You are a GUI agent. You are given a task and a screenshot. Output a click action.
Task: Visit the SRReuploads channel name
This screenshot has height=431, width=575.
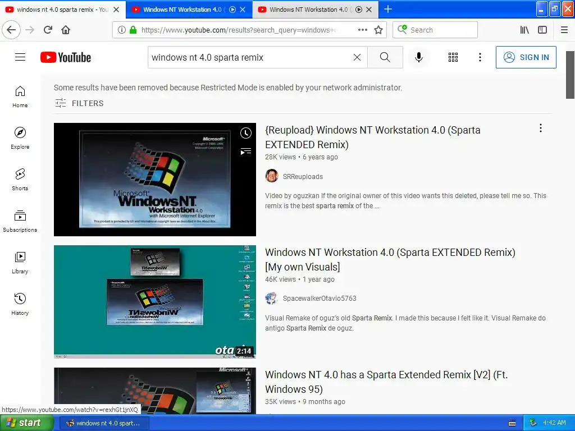[303, 176]
